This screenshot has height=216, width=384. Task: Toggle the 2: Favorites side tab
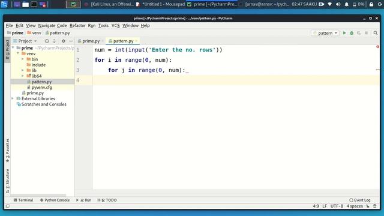click(x=7, y=151)
